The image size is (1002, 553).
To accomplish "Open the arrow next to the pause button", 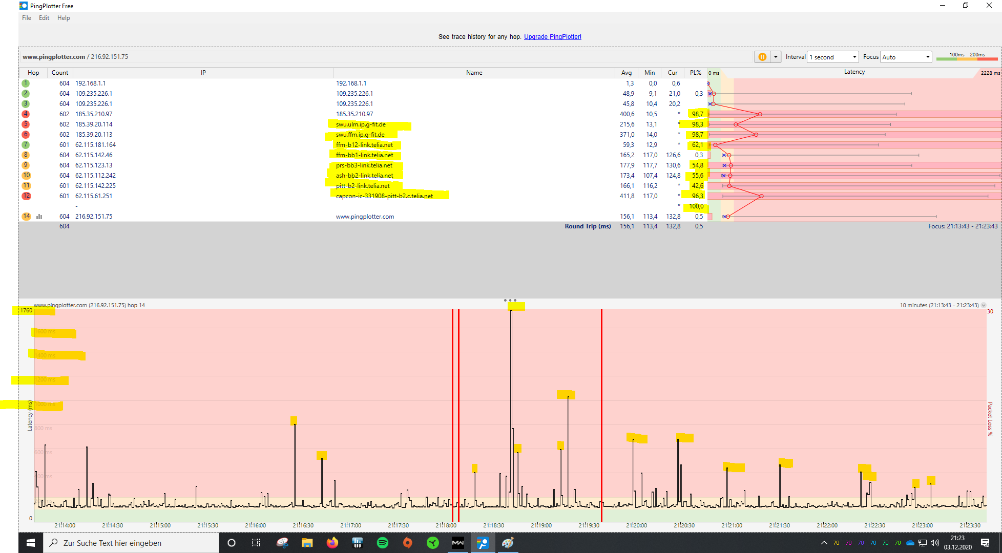I will pos(776,57).
